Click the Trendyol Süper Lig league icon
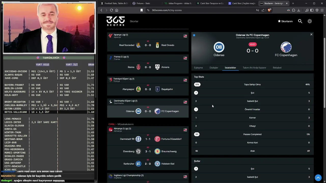This screenshot has height=183, width=326. coord(111,80)
